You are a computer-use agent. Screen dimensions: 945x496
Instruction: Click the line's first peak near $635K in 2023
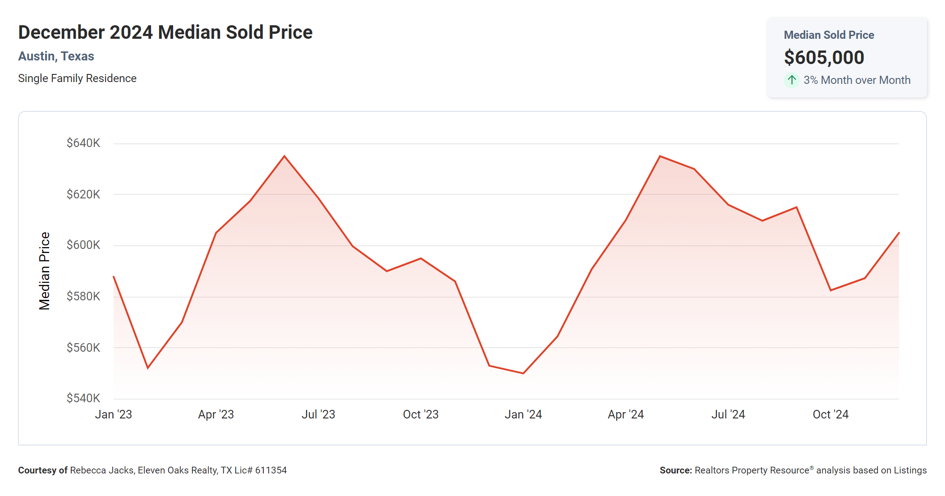284,156
